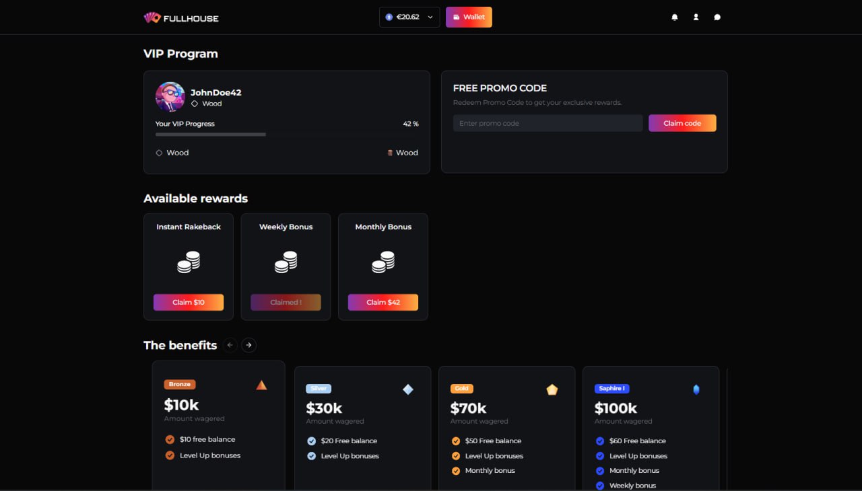
Task: Claim $10 Instant Rakeback reward
Action: point(189,303)
